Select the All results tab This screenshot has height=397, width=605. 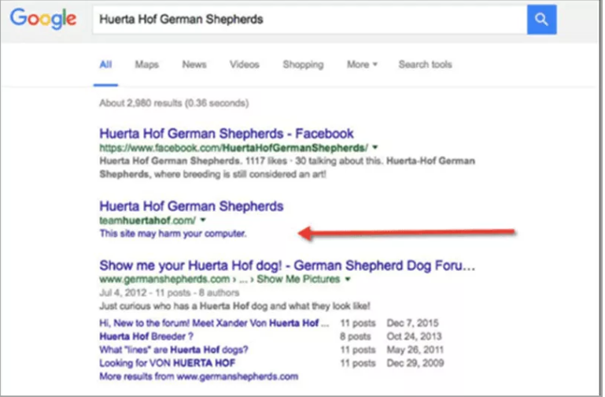105,65
